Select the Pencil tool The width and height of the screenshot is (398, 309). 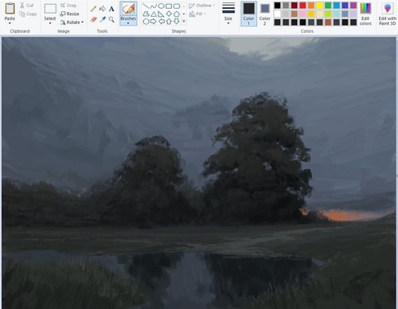click(x=93, y=9)
